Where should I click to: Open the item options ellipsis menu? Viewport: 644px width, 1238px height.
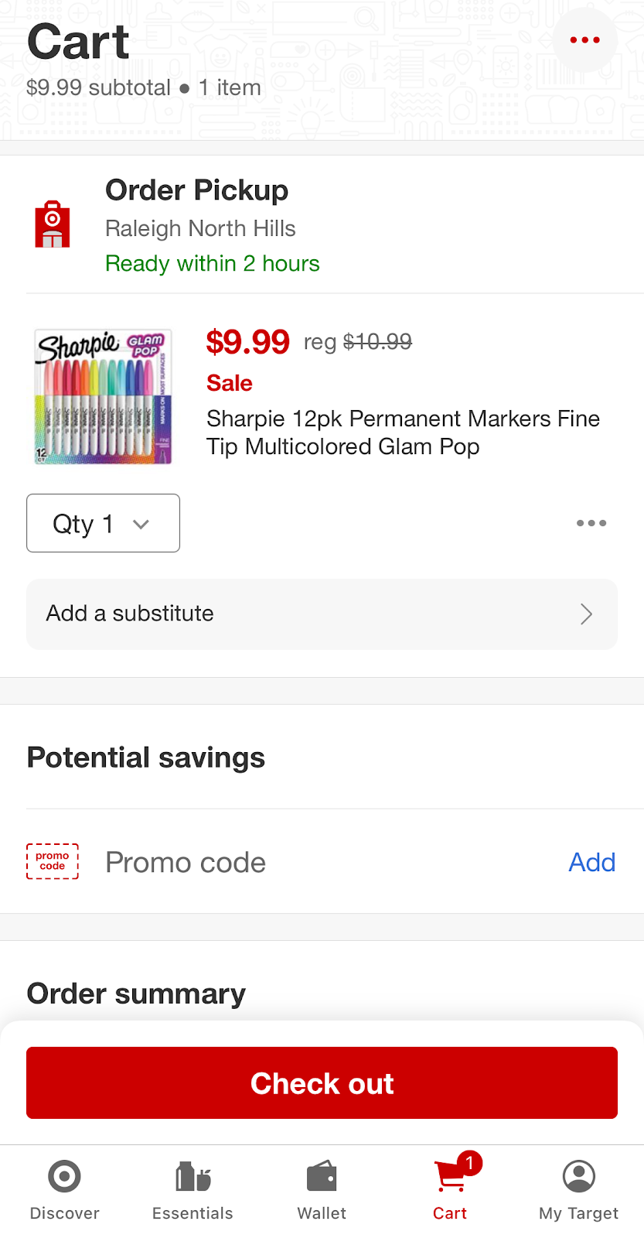click(591, 523)
